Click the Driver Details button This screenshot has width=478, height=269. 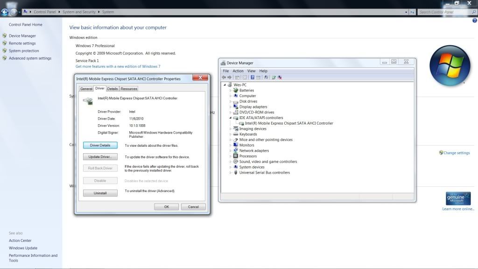point(100,146)
